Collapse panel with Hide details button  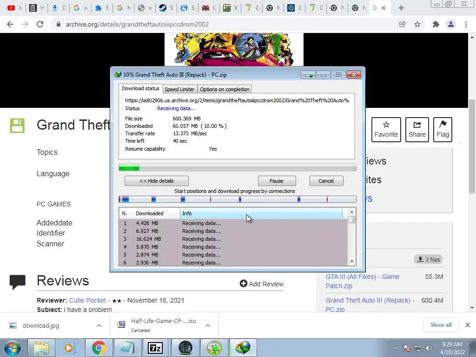pyautogui.click(x=157, y=181)
